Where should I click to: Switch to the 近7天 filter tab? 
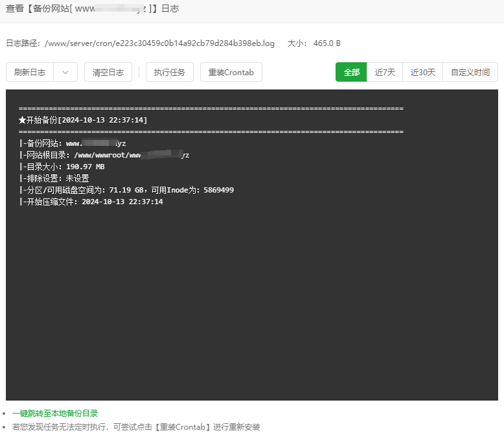(385, 73)
